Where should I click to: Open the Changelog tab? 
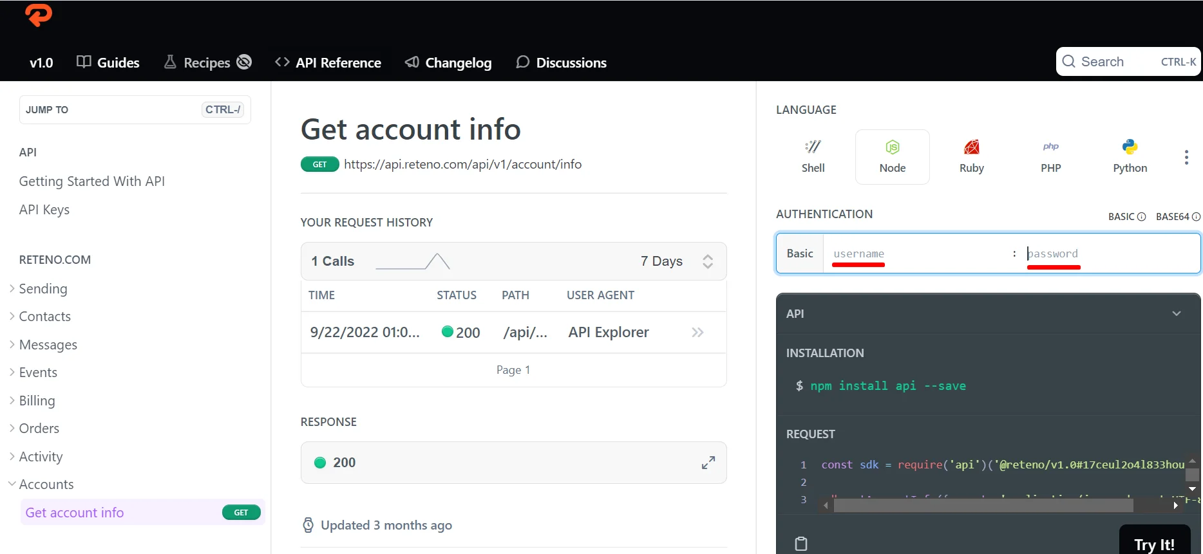448,62
